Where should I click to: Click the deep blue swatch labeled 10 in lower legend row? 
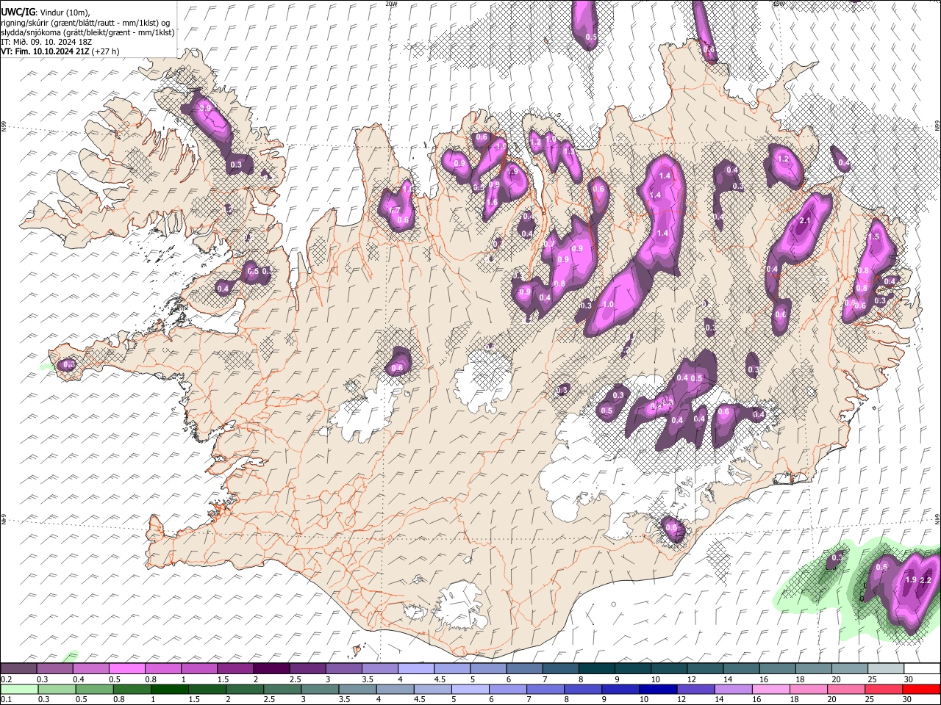657,689
